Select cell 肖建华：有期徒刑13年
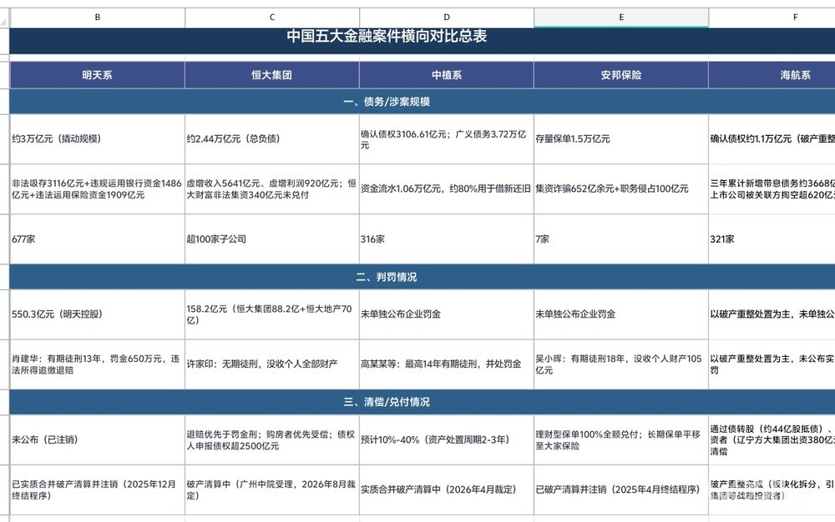Image resolution: width=835 pixels, height=522 pixels. pos(98,364)
